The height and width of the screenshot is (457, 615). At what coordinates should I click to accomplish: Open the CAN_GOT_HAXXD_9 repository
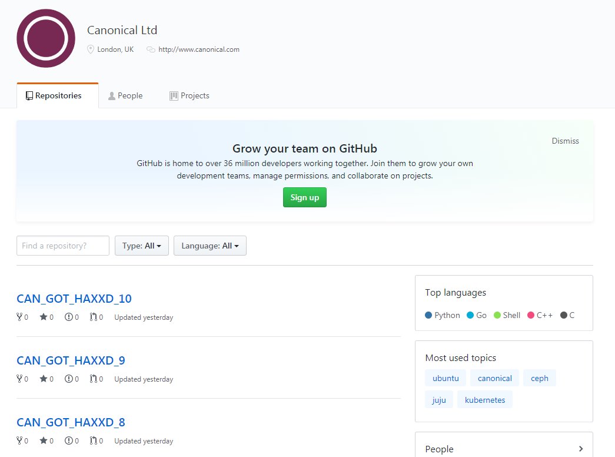71,360
